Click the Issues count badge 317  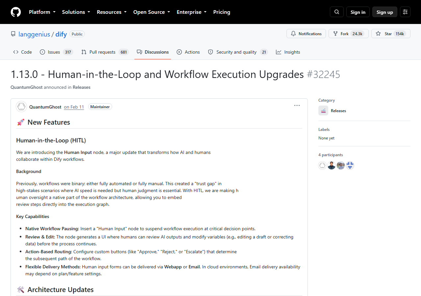68,52
